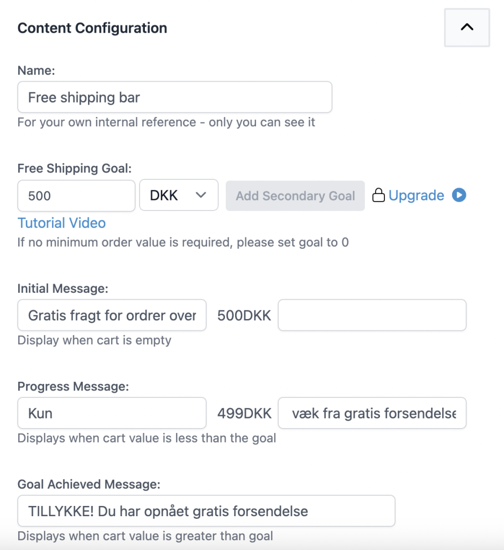Screen dimensions: 504x550
Task: Click the 'Gratis fragt for ordrer over' field
Action: [112, 315]
